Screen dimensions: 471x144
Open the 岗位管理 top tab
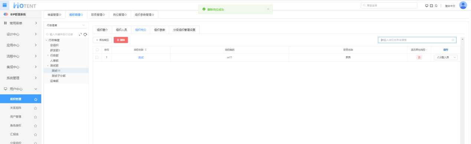click(x=120, y=14)
